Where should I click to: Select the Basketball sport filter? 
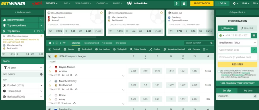coord(85,49)
